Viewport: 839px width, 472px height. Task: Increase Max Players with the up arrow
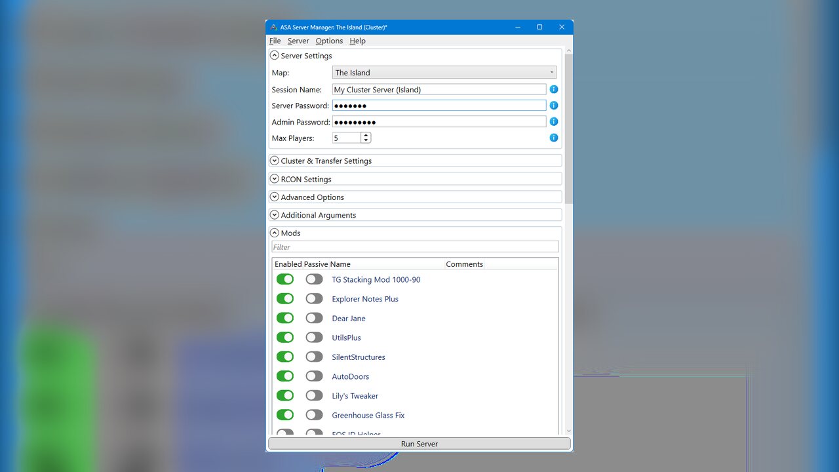tap(366, 135)
